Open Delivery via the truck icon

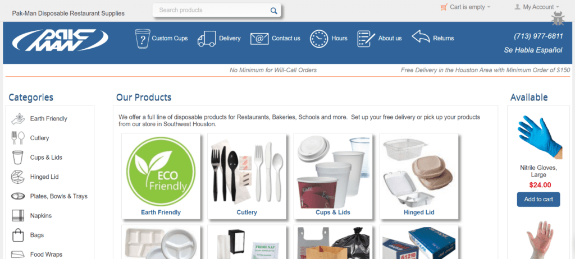207,39
